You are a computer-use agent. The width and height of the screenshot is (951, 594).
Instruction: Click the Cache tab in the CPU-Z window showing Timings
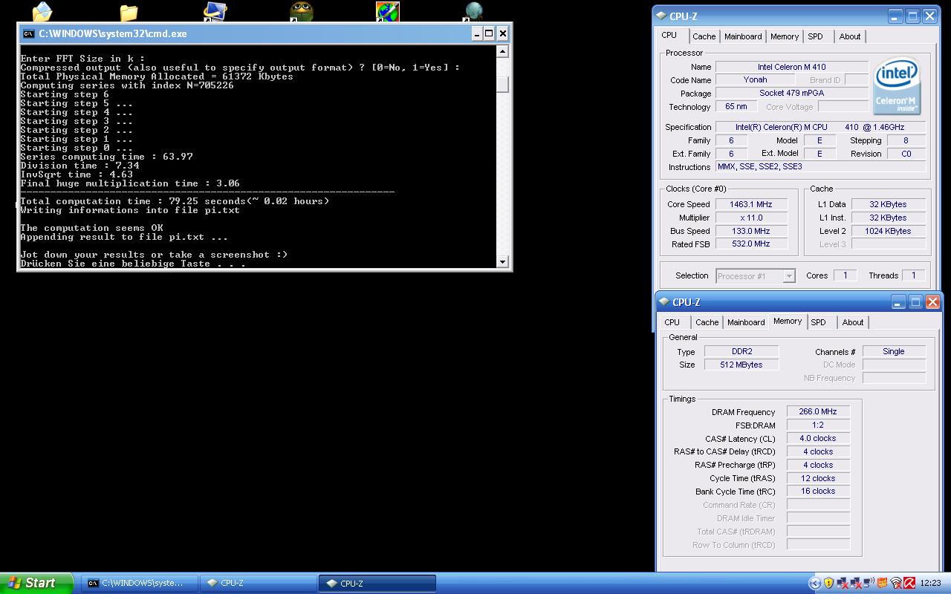click(707, 322)
